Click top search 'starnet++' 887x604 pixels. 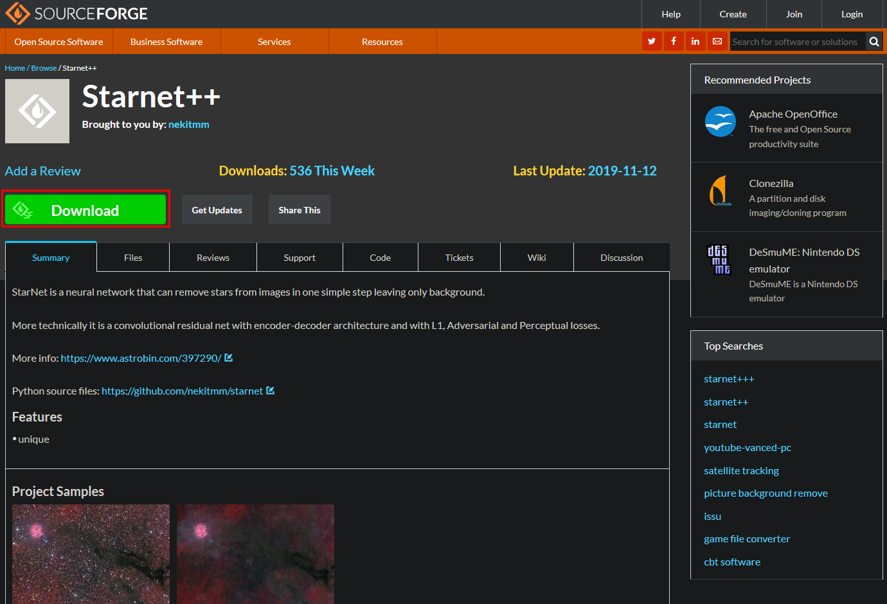point(726,402)
